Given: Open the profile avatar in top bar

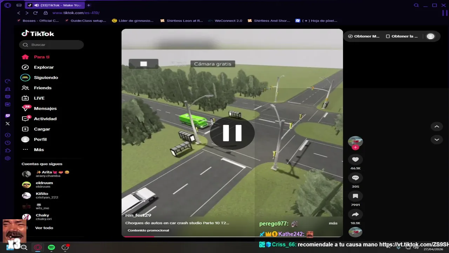Looking at the screenshot, I should (431, 36).
